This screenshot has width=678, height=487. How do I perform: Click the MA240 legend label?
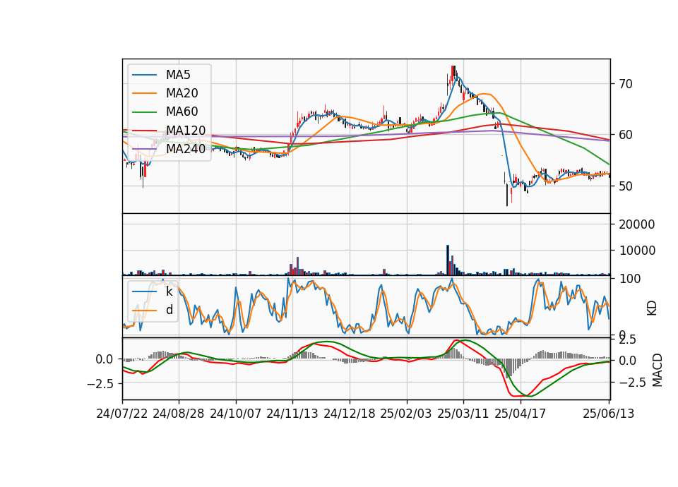186,149
